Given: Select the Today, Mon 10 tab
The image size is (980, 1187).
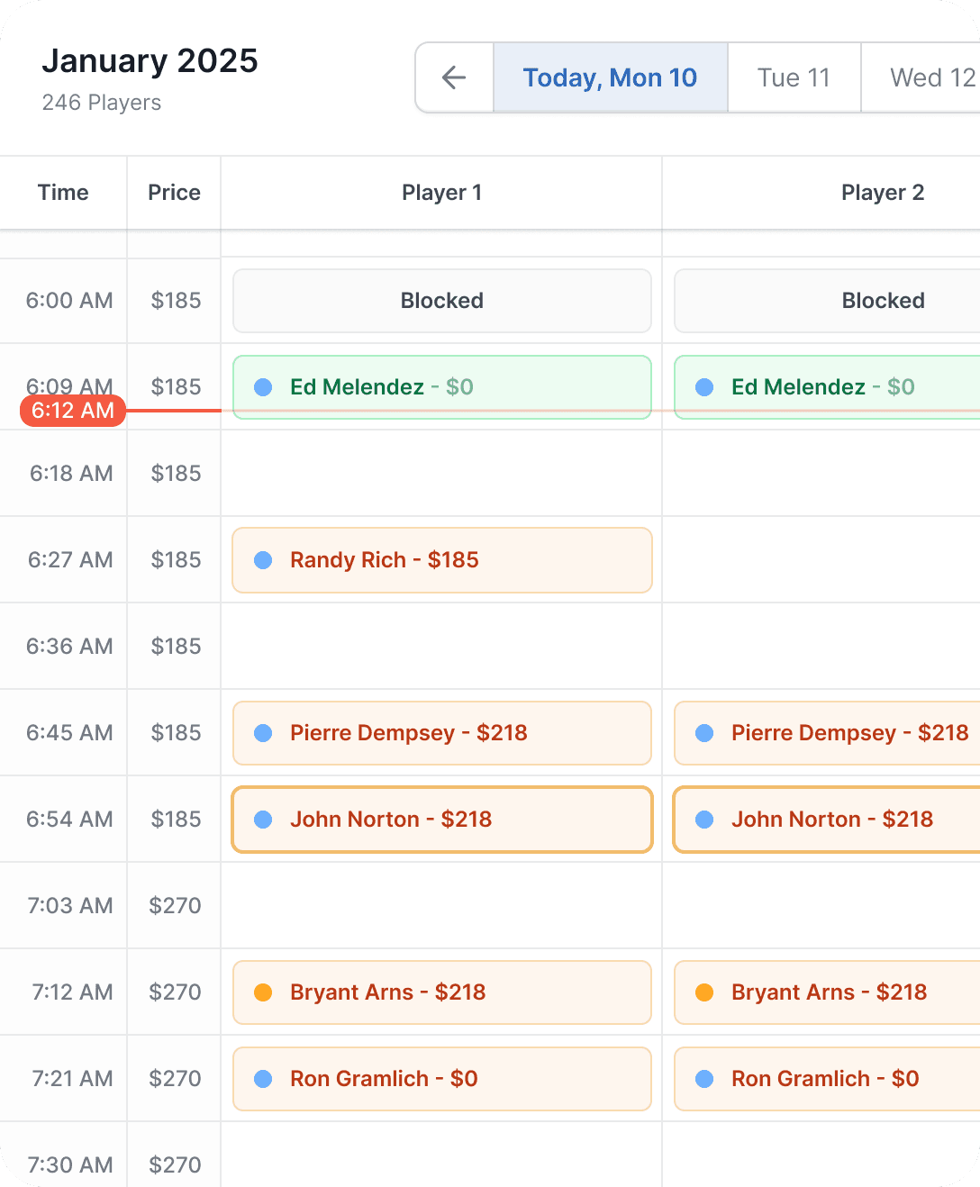Looking at the screenshot, I should pyautogui.click(x=610, y=77).
